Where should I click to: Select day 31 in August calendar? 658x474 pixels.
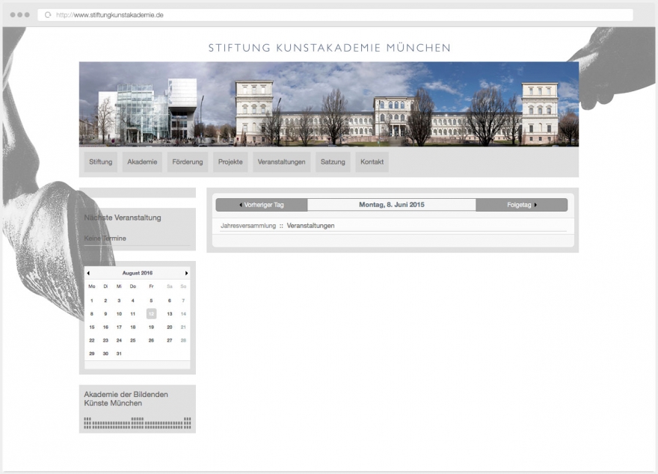119,354
